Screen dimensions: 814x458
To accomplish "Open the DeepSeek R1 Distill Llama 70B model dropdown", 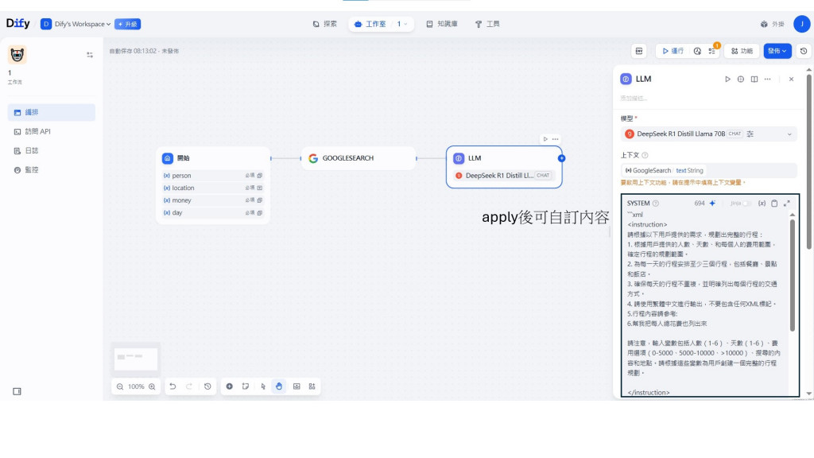I will pos(709,134).
